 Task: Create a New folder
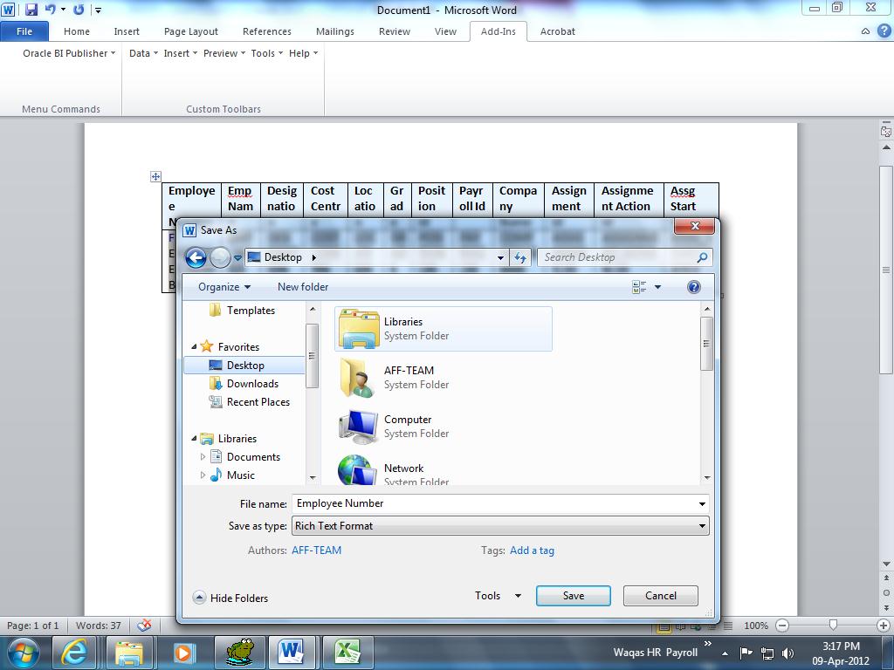(x=302, y=287)
